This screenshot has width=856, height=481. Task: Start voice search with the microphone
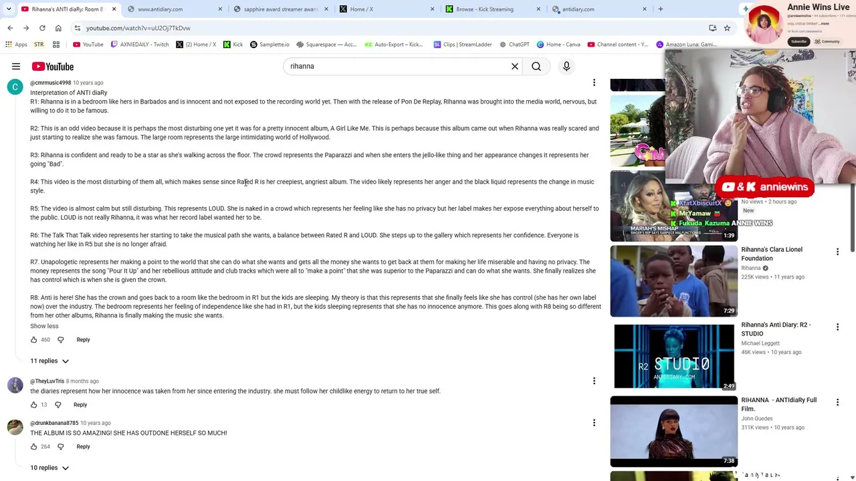(x=566, y=66)
